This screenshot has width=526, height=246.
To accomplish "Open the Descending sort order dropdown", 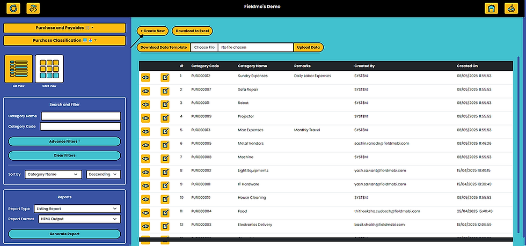I will coord(103,174).
